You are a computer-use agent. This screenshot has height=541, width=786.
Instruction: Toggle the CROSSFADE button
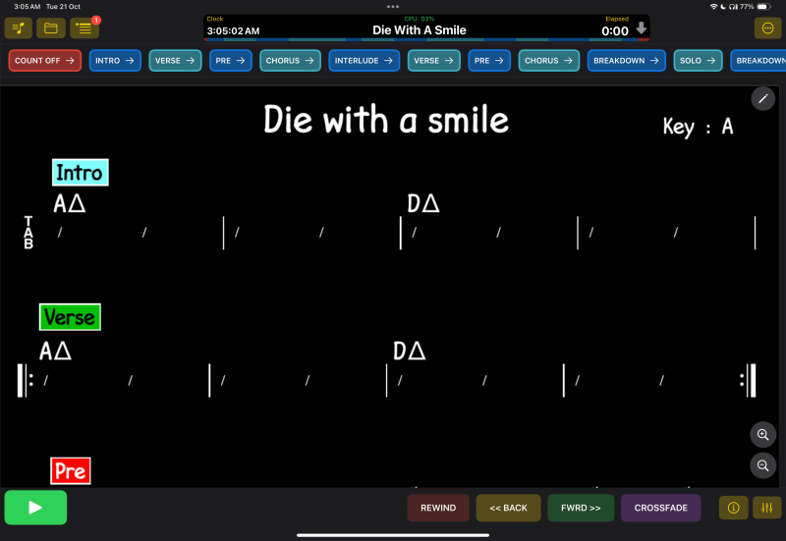coord(660,508)
